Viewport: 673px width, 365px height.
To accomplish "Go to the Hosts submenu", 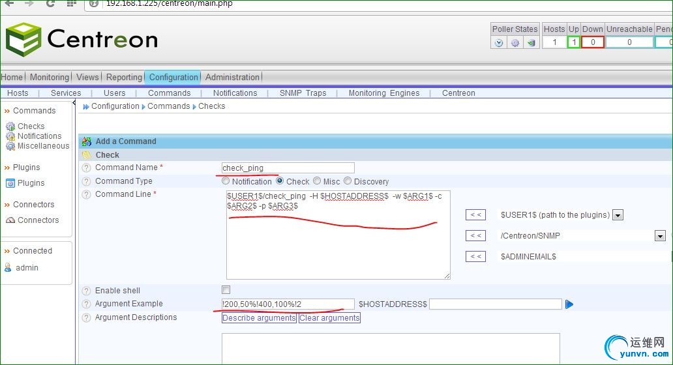I will tap(18, 93).
